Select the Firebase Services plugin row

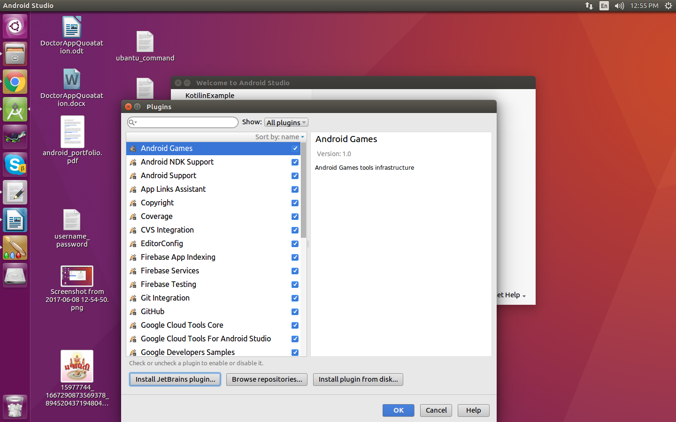click(x=214, y=271)
